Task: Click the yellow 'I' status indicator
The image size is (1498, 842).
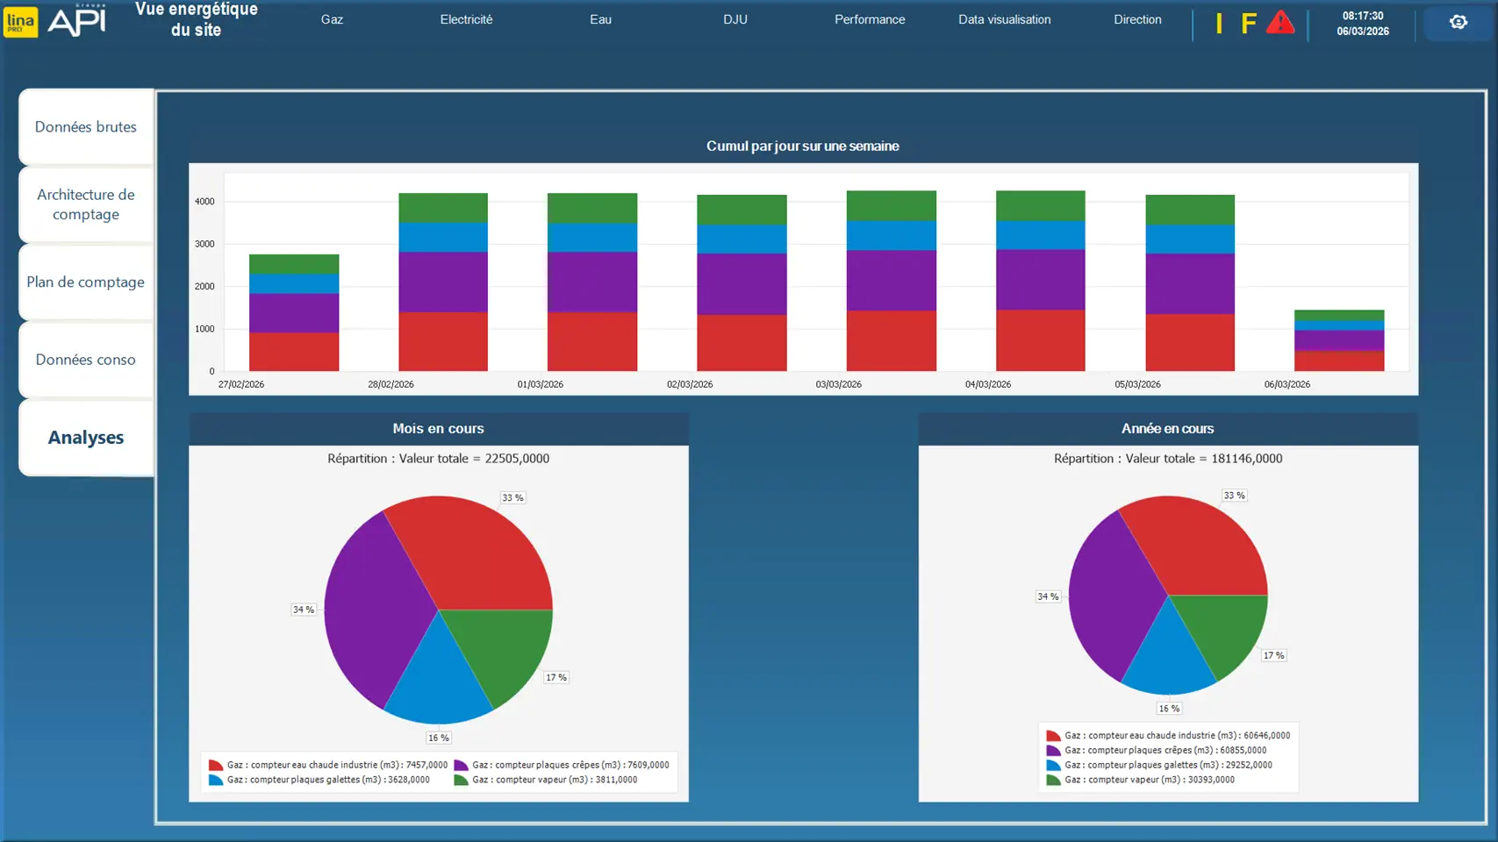Action: pos(1219,24)
